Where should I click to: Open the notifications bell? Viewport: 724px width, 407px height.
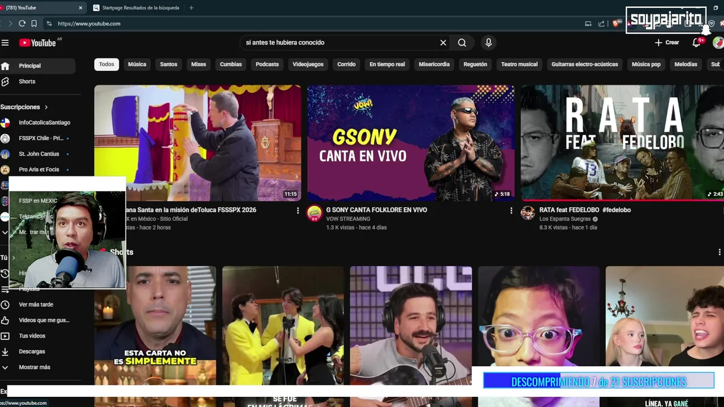click(x=697, y=42)
